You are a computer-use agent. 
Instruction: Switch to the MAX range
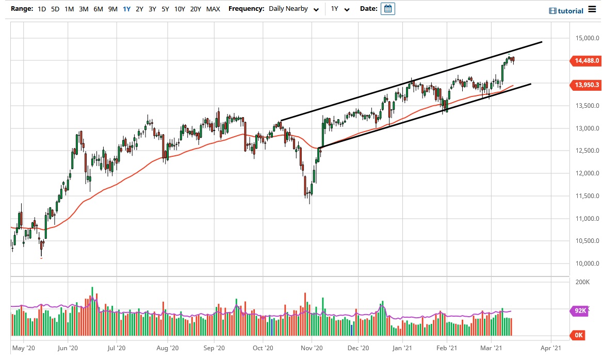click(x=213, y=8)
